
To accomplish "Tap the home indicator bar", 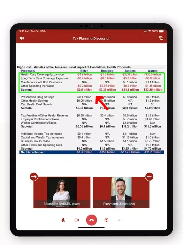I will click(x=92, y=227).
